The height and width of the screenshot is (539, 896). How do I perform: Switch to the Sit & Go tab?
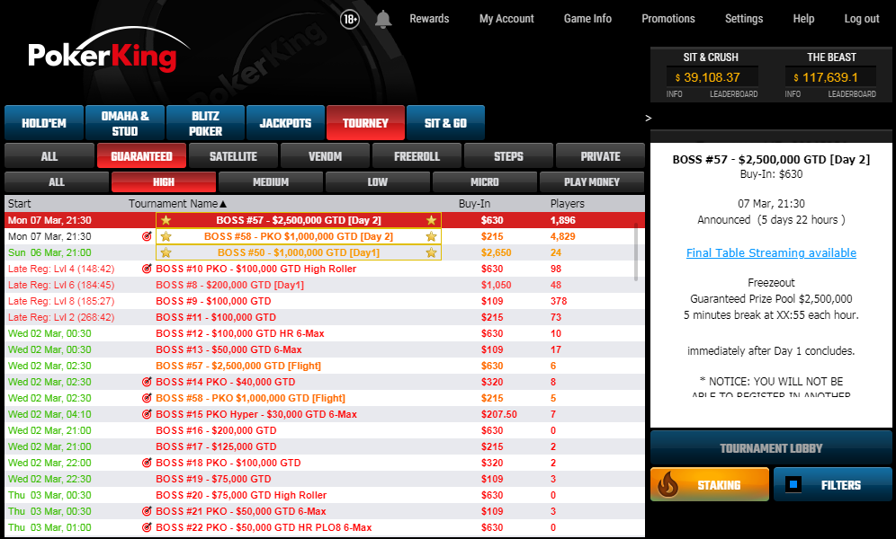445,123
